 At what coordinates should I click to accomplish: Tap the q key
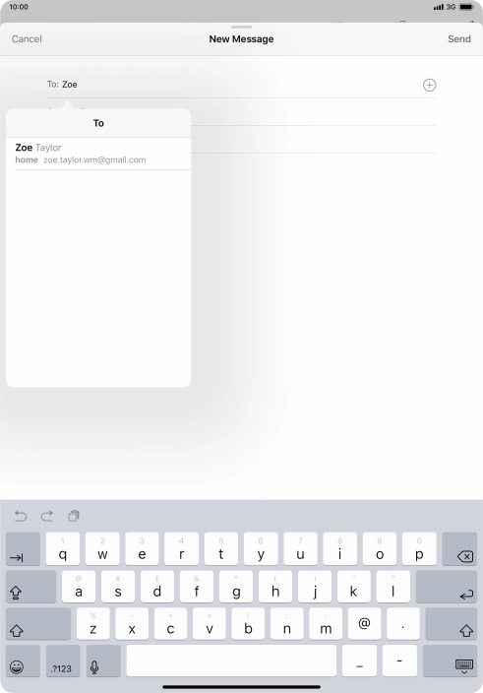[x=63, y=549]
